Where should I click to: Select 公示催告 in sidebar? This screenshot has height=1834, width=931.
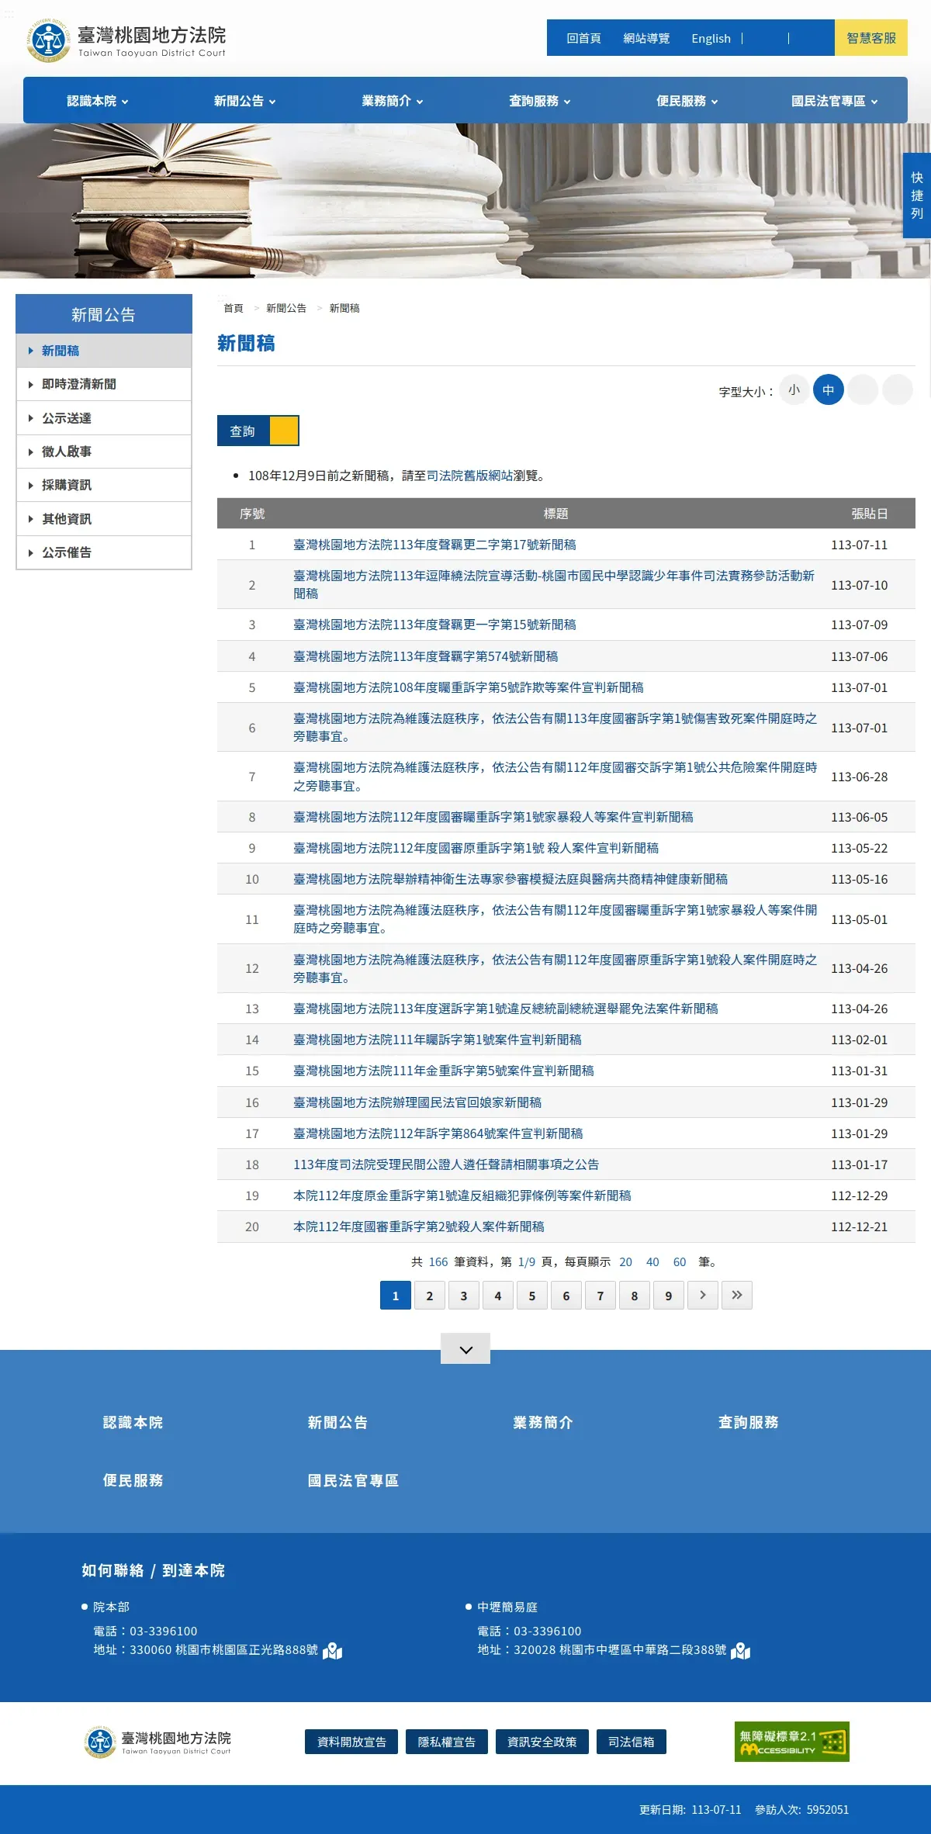point(104,552)
